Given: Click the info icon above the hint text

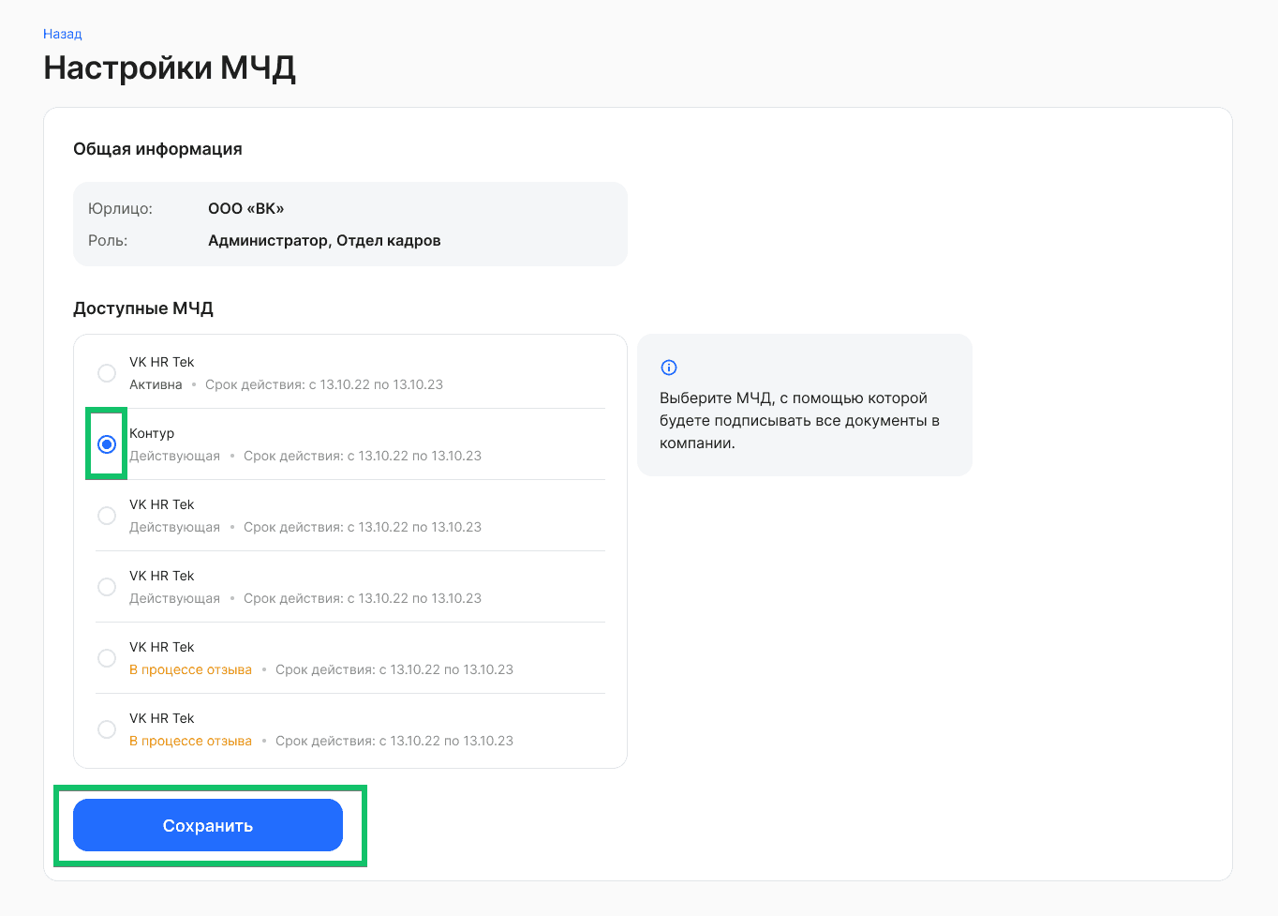Looking at the screenshot, I should (x=669, y=368).
